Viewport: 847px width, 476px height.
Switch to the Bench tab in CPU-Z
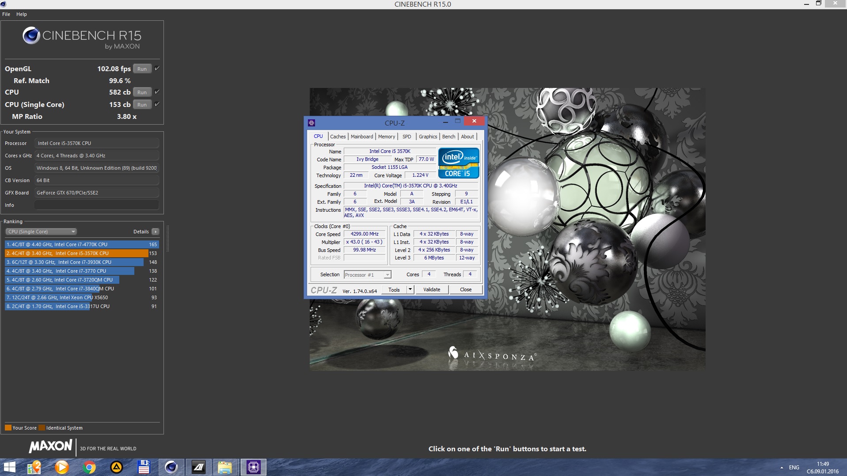(448, 137)
